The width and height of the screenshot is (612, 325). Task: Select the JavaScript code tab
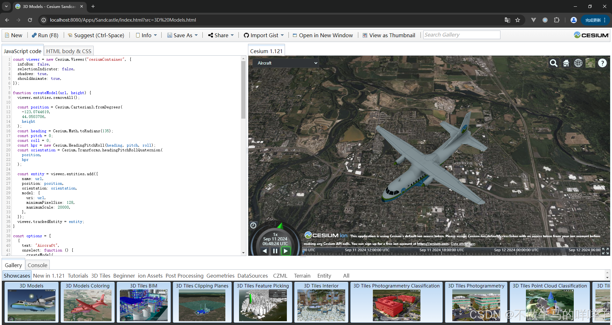(x=23, y=51)
